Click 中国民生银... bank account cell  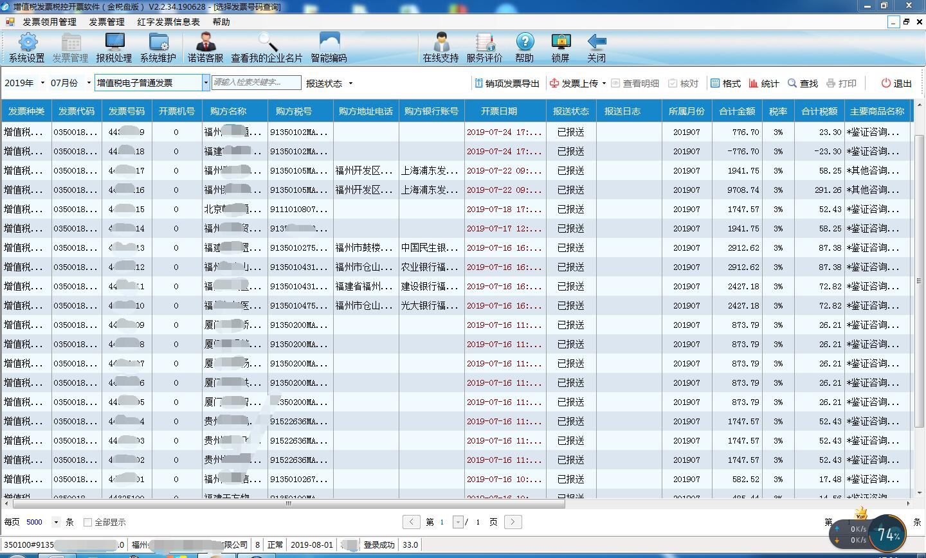431,248
